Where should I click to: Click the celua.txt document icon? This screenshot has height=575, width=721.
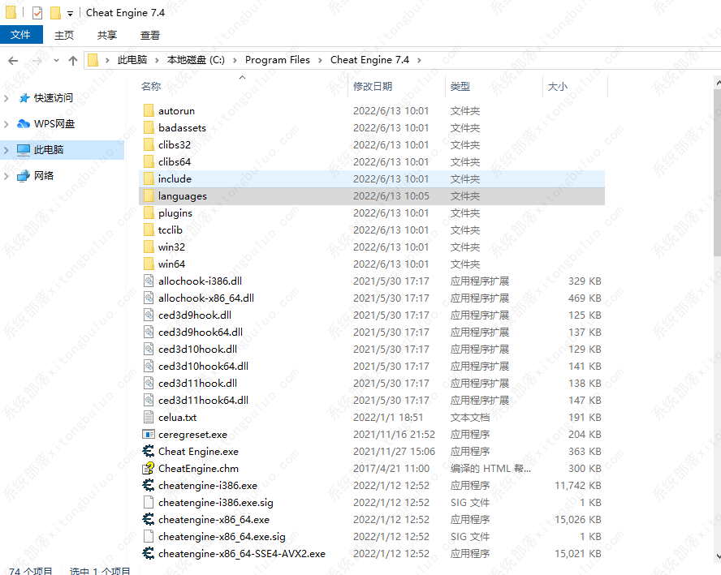[149, 418]
